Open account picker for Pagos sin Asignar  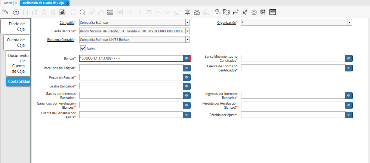pyautogui.click(x=186, y=77)
